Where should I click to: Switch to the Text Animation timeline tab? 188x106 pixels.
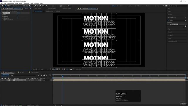35,72
